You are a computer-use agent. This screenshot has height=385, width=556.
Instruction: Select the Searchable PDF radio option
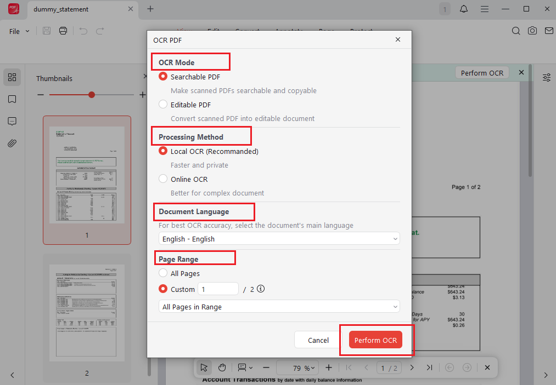tap(163, 77)
